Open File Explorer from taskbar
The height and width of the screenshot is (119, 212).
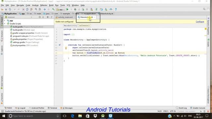[x=80, y=116]
